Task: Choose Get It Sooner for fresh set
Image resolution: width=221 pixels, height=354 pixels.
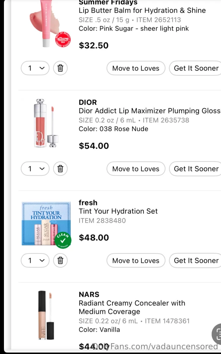Action: (x=196, y=261)
